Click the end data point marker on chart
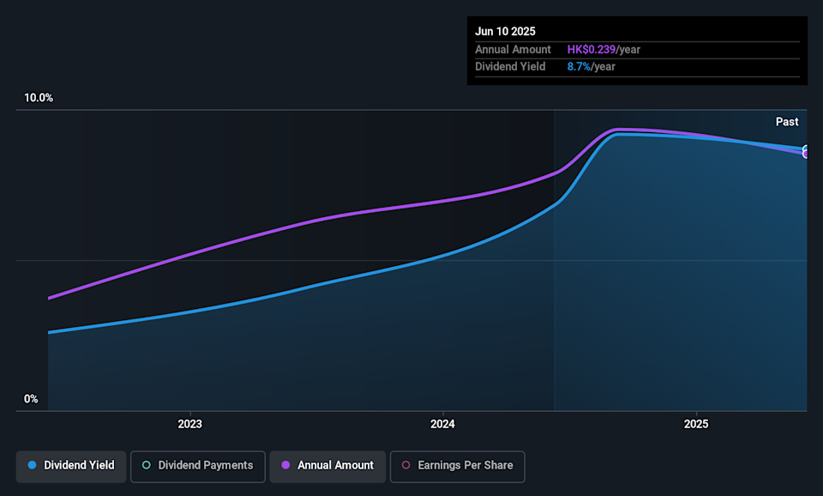The height and width of the screenshot is (496, 823). coord(806,152)
